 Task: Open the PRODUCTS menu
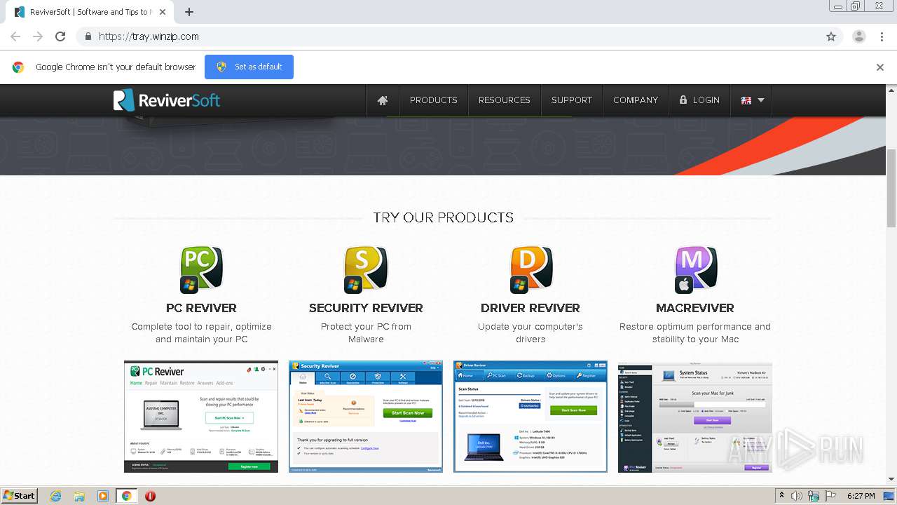[x=433, y=100]
